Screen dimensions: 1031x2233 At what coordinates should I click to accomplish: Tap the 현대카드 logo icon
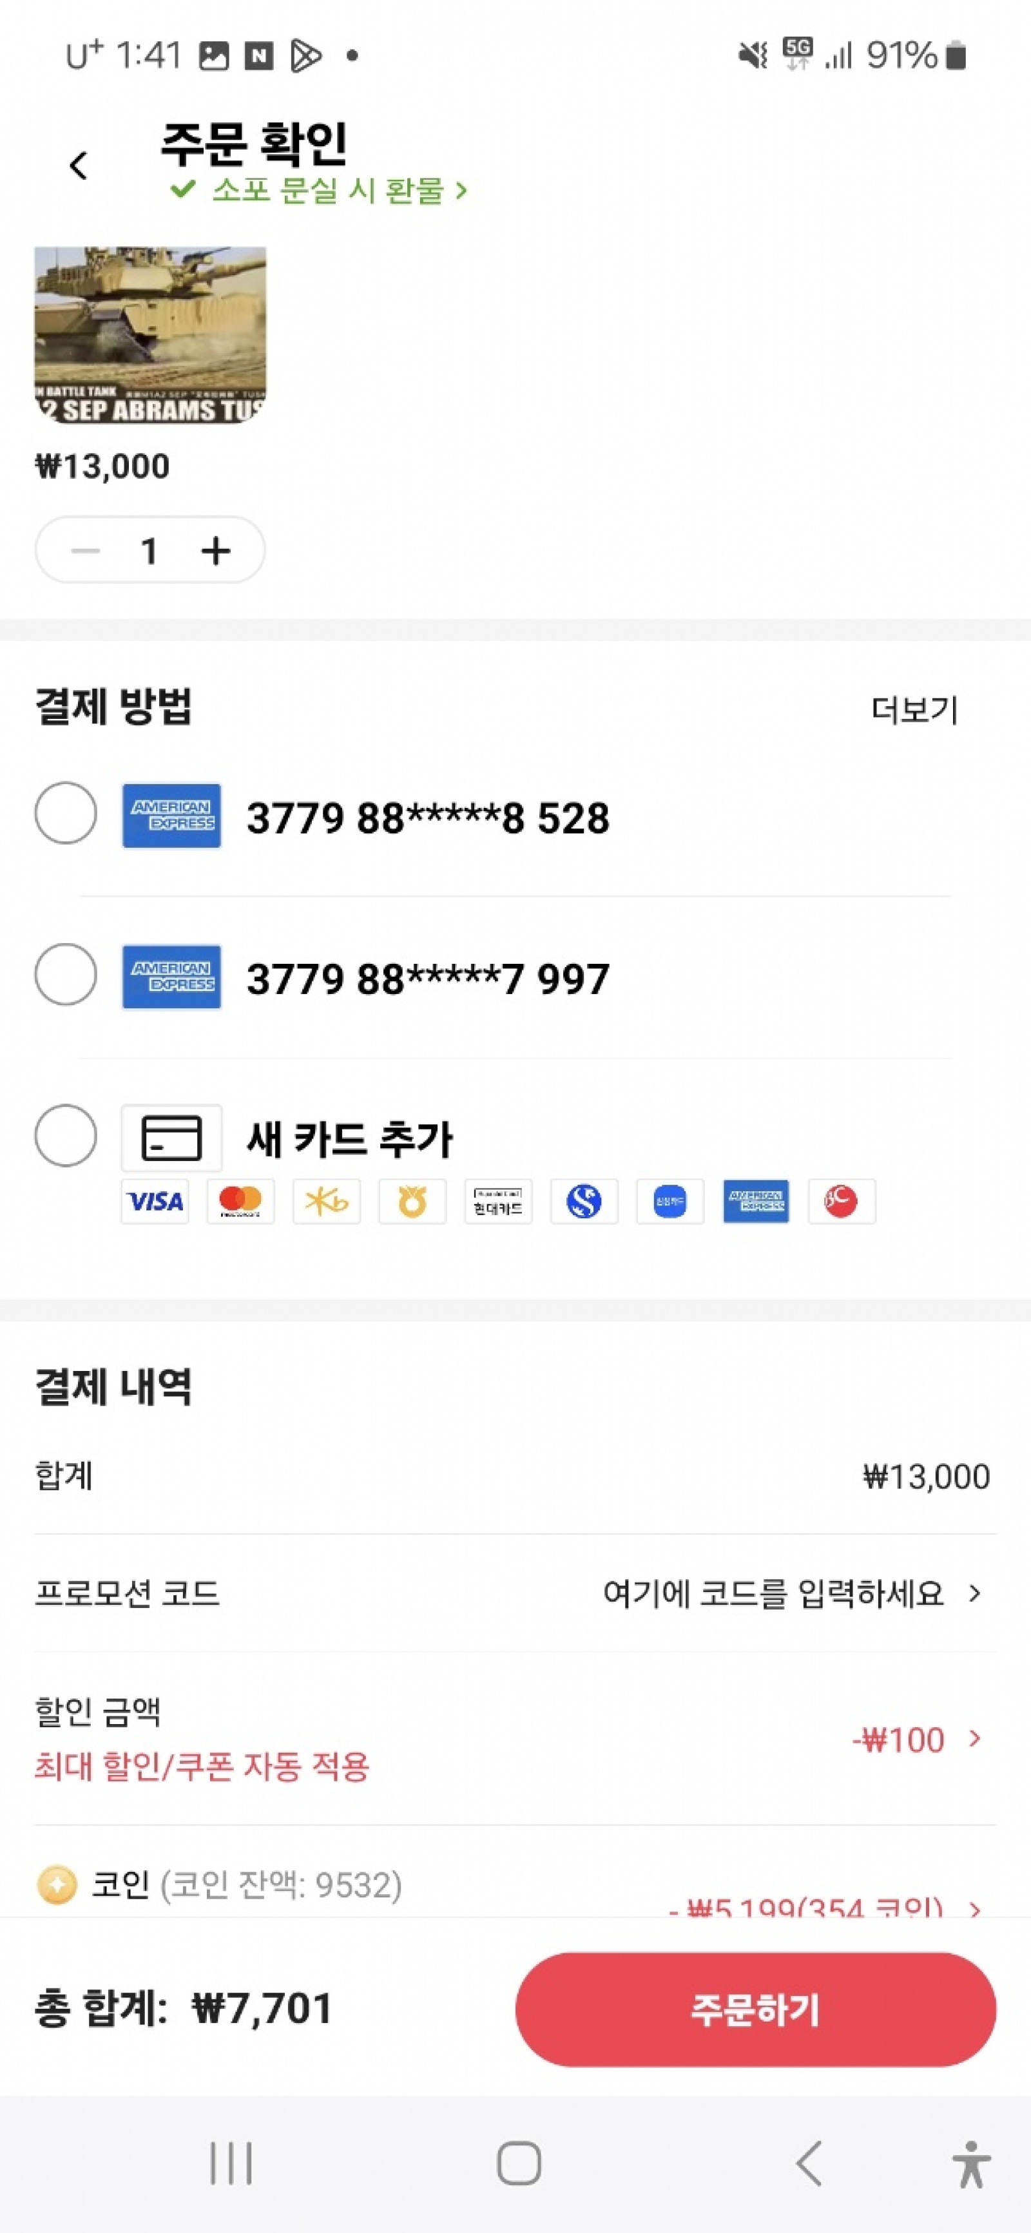pos(497,1202)
